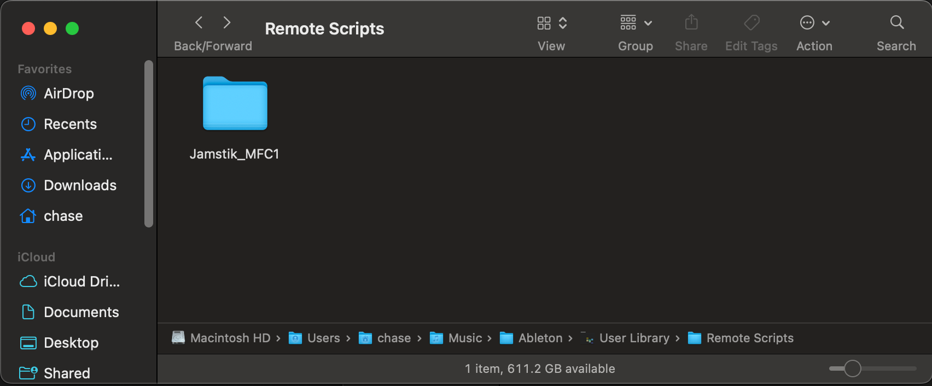Zoom the window with green button

[72, 28]
